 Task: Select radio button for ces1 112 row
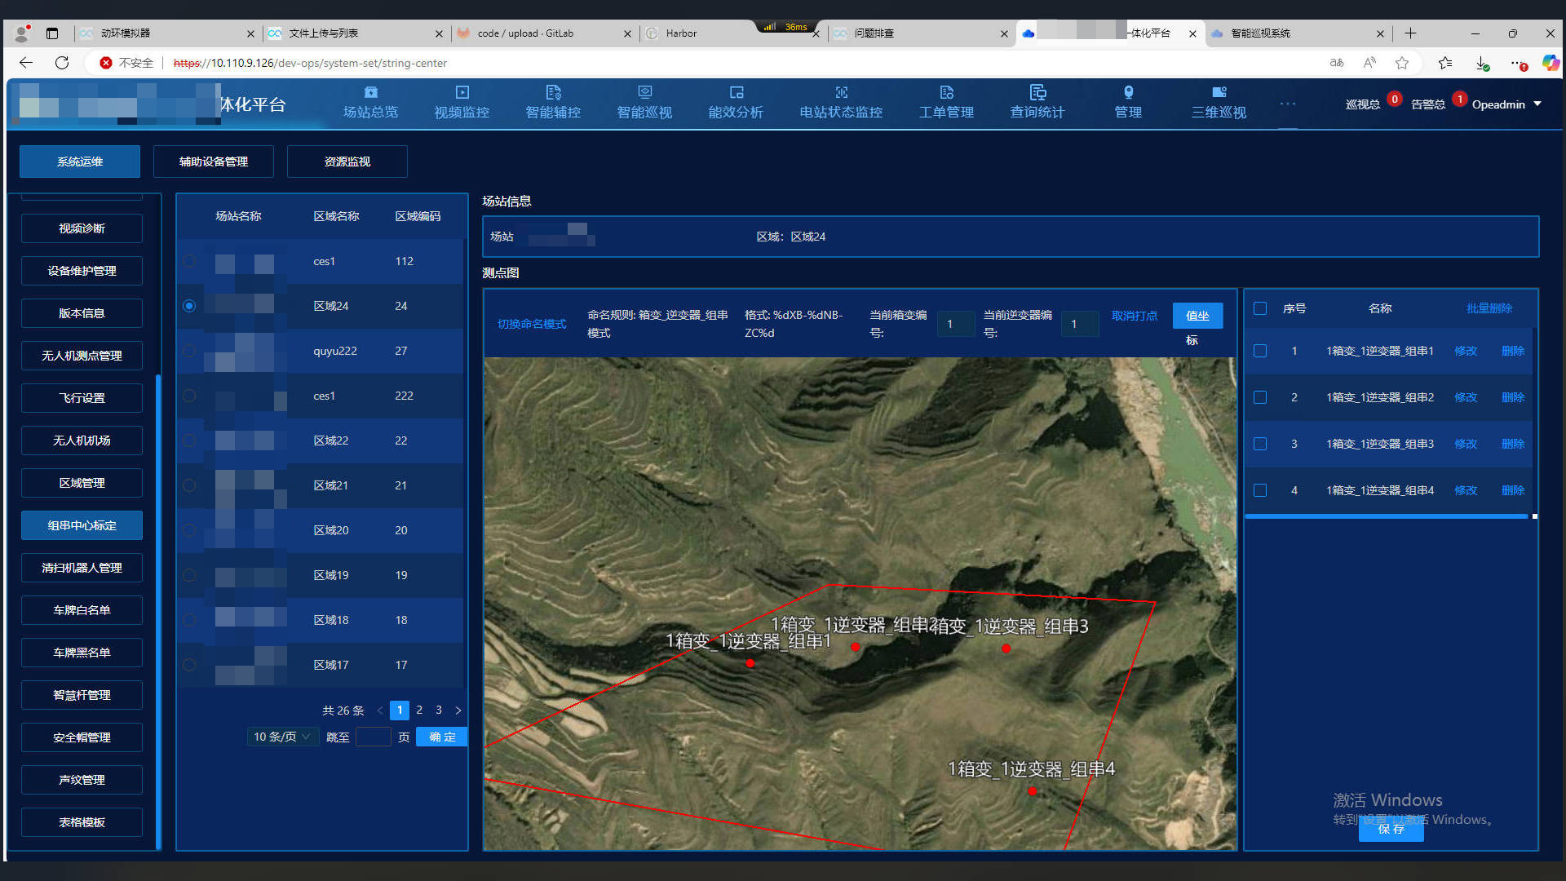click(x=189, y=261)
